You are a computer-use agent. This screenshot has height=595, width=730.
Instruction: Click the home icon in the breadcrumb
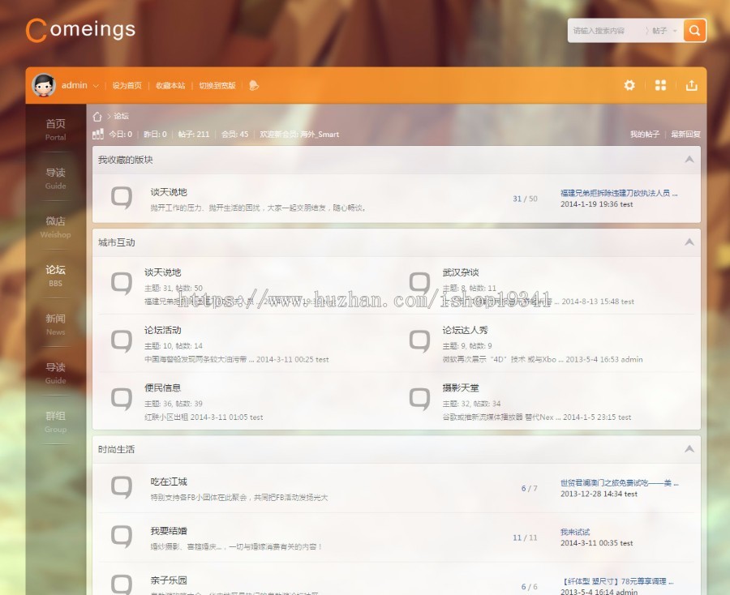[97, 117]
